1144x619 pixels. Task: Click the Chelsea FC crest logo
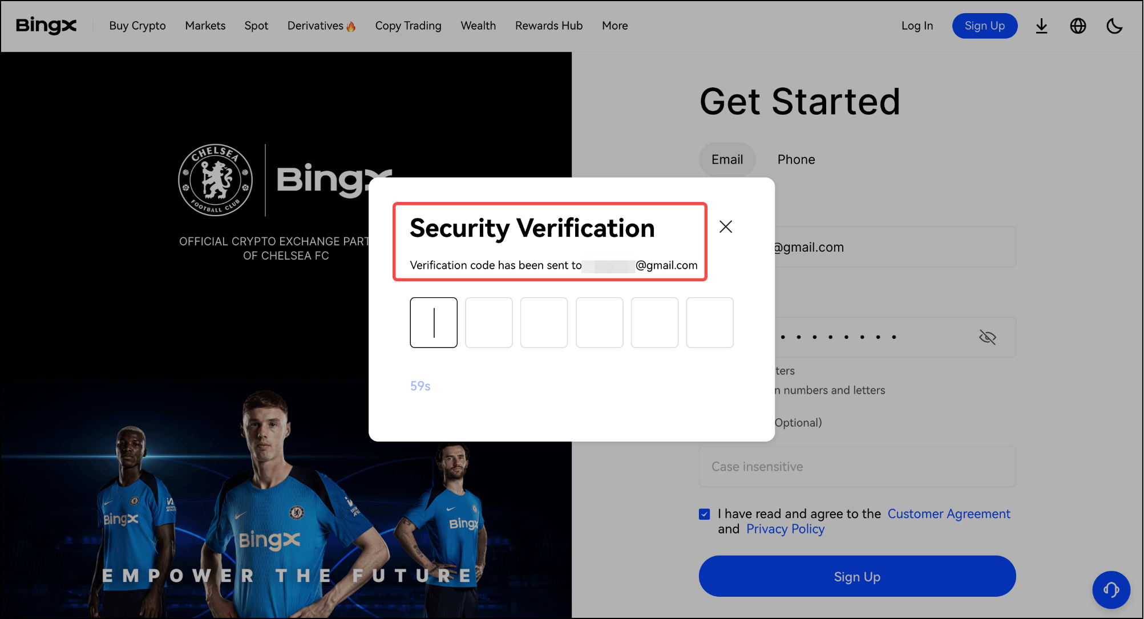tap(215, 180)
